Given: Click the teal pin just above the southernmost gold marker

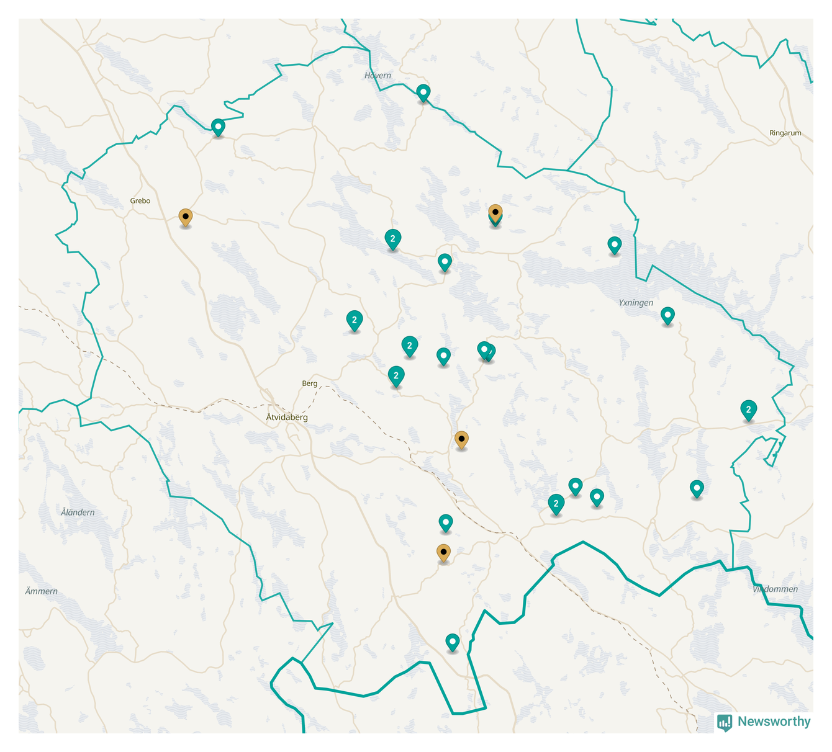Looking at the screenshot, I should point(446,522).
